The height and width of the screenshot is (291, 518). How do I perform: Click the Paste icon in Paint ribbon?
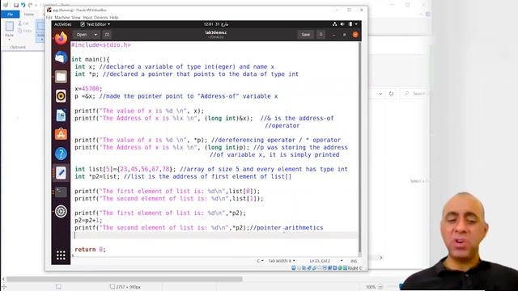click(9, 26)
